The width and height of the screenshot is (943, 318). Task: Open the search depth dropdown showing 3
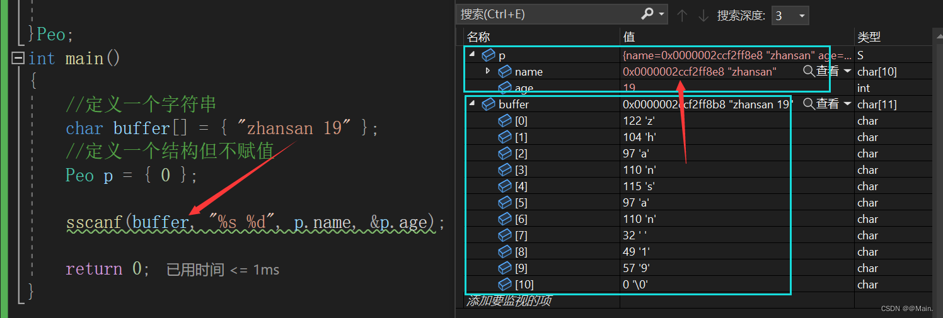(790, 15)
